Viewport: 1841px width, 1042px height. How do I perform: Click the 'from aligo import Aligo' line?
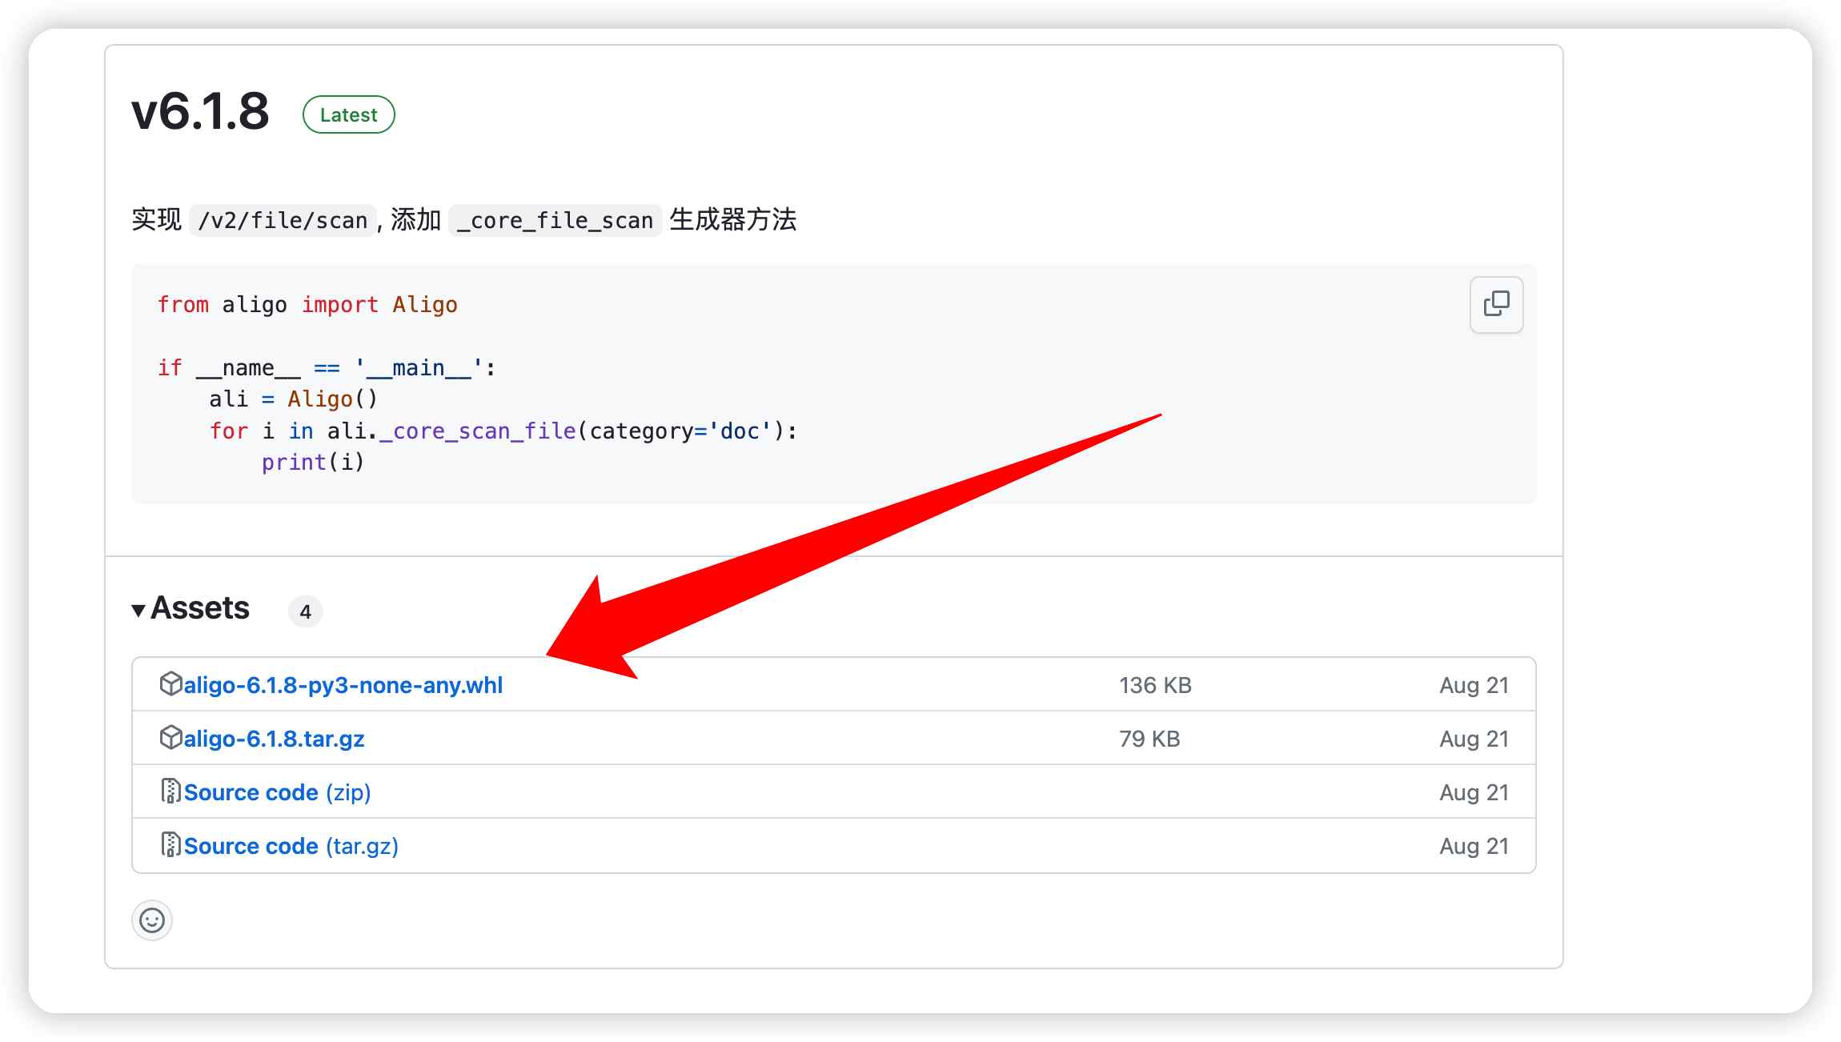coord(307,305)
